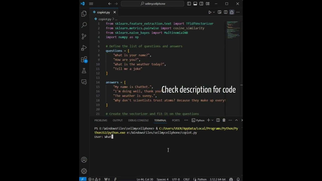Open editor More Actions ellipsis

coord(238,12)
